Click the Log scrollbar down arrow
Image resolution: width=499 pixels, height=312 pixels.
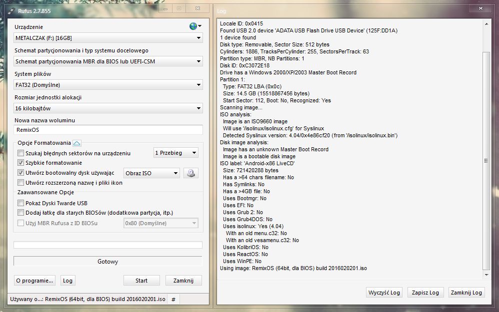(x=486, y=275)
